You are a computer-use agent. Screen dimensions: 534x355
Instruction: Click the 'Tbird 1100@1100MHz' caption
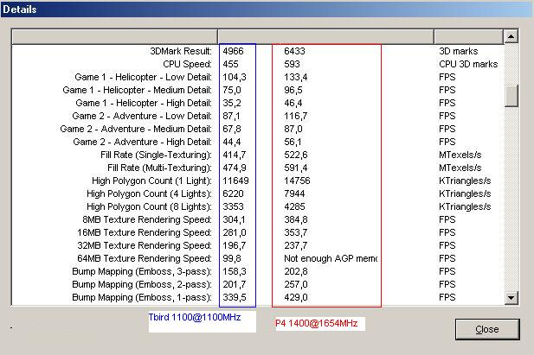195,317
